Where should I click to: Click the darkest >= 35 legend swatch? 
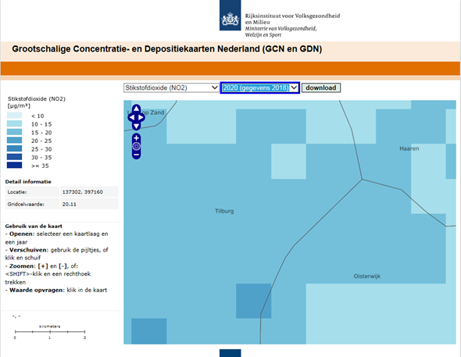pos(14,165)
